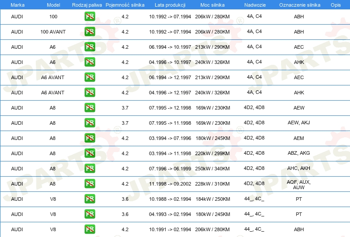Image resolution: width=350 pixels, height=237 pixels.
Task: Select the engine code 'AEM'
Action: pyautogui.click(x=299, y=138)
